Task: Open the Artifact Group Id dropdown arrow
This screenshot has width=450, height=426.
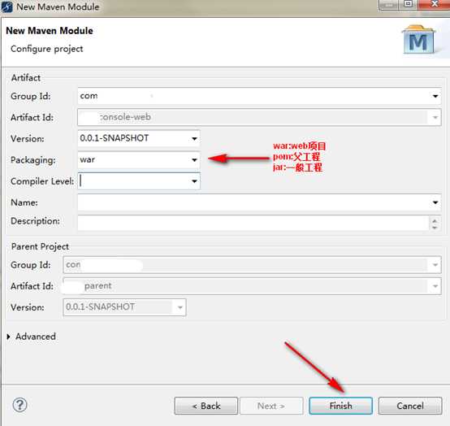Action: coord(435,96)
